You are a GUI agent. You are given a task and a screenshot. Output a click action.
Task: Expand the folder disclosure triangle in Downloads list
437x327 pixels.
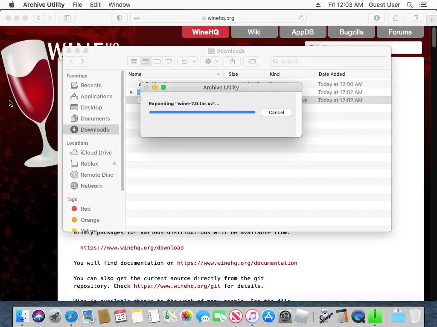[x=131, y=92]
